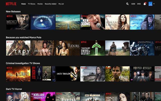Open the Jack Taylor thumbnail
This screenshot has height=101, width=161.
pos(68,74)
